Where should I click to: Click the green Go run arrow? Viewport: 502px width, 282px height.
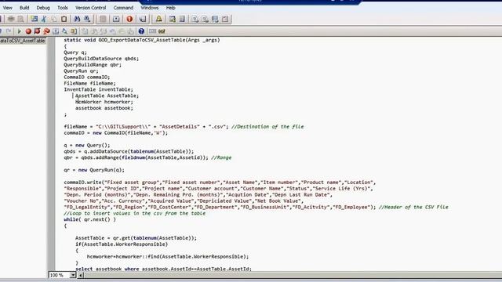[x=19, y=31]
